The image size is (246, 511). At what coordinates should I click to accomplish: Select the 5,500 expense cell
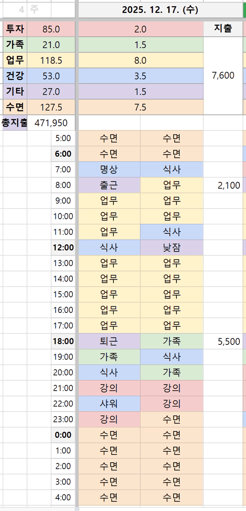[228, 341]
